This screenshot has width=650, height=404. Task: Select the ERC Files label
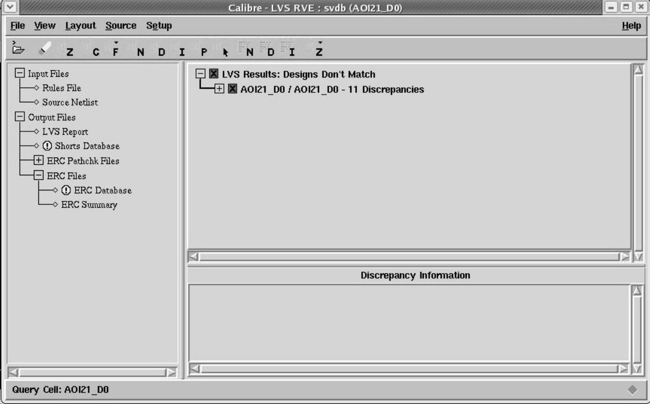(x=66, y=176)
